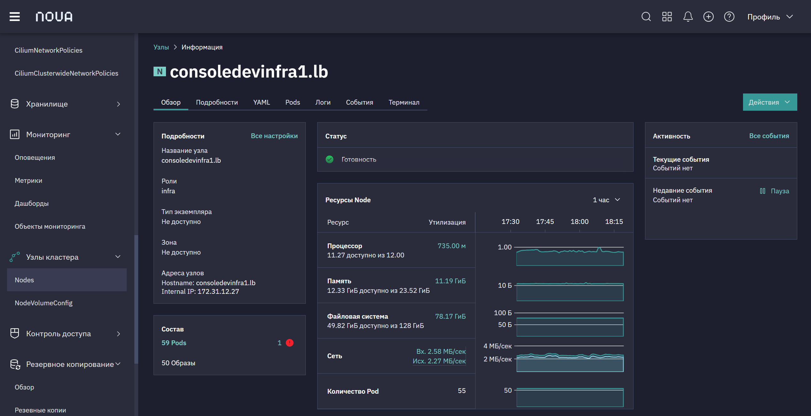Click the plus add-resource icon
This screenshot has height=416, width=811.
coord(709,17)
